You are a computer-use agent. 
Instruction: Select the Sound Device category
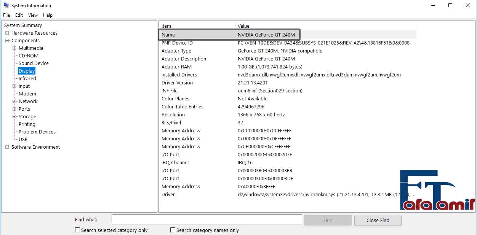(x=34, y=64)
